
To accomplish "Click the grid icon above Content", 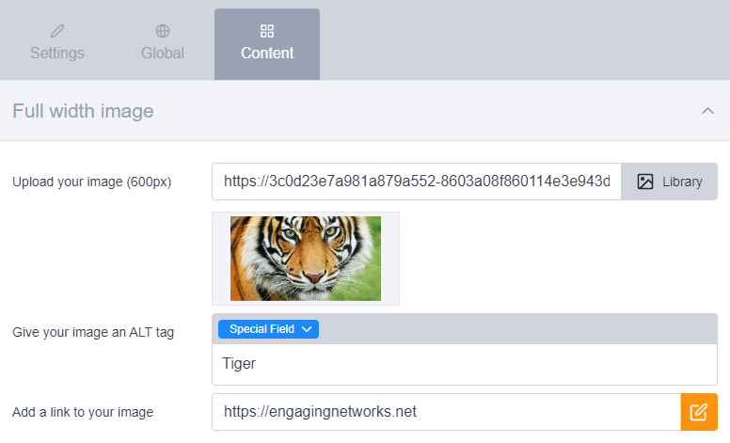I will tap(267, 31).
